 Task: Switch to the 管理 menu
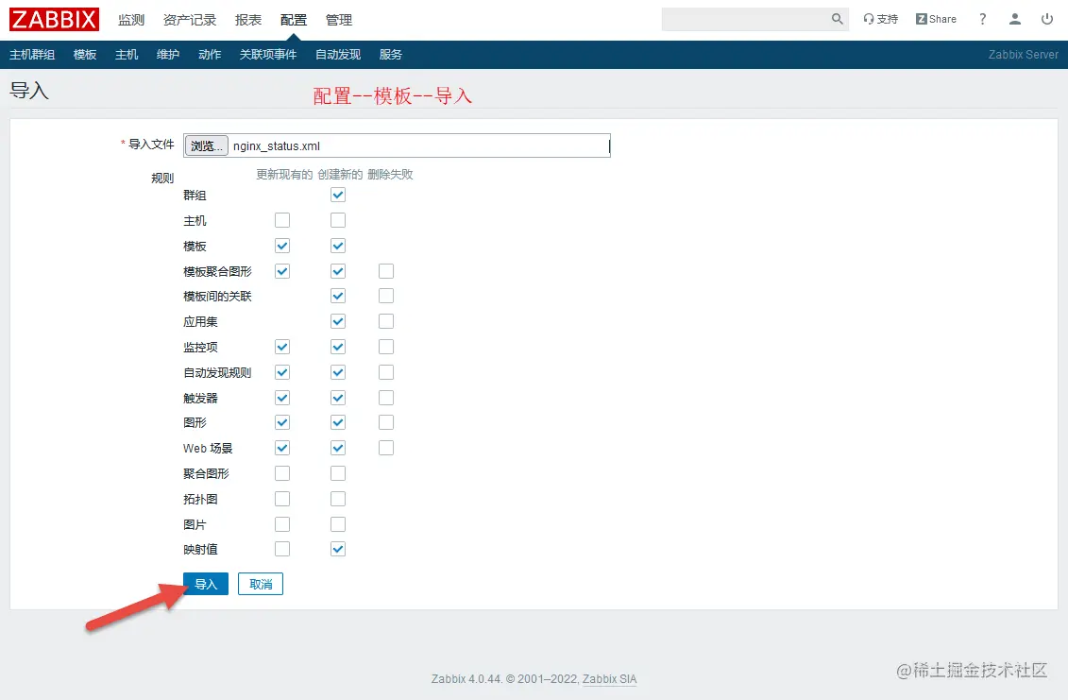click(338, 19)
